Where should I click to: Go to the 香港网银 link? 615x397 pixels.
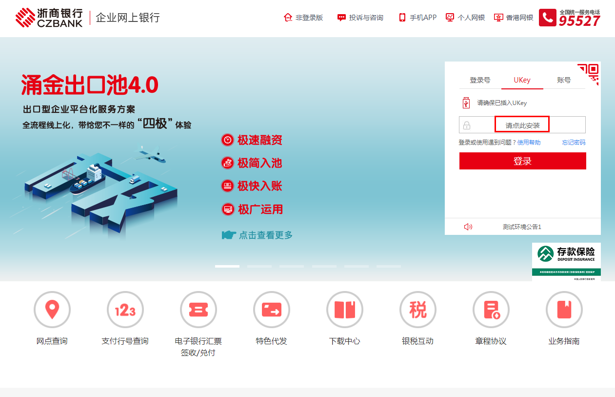pyautogui.click(x=520, y=18)
